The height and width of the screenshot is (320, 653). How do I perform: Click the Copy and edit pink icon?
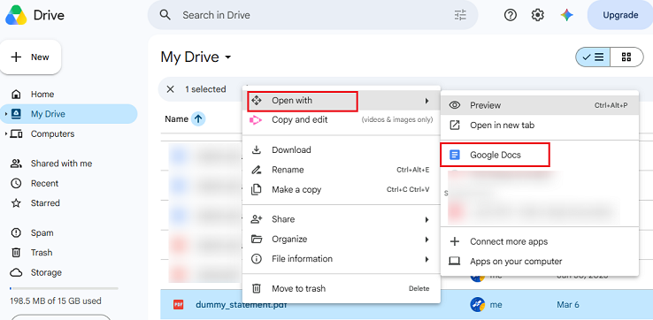coord(256,120)
